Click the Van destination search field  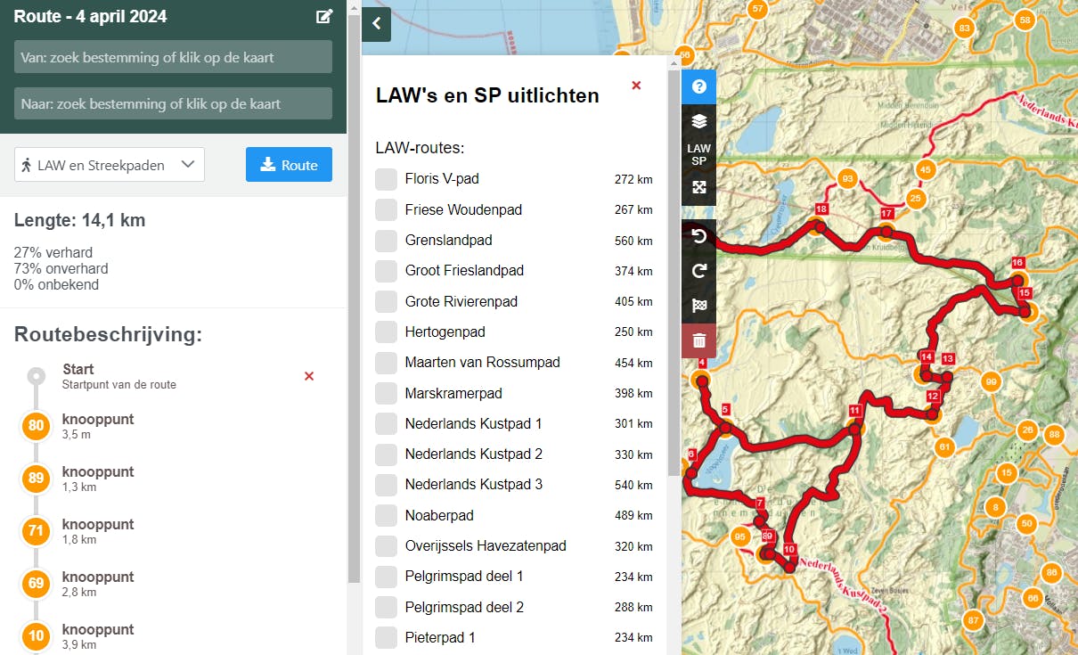[173, 56]
